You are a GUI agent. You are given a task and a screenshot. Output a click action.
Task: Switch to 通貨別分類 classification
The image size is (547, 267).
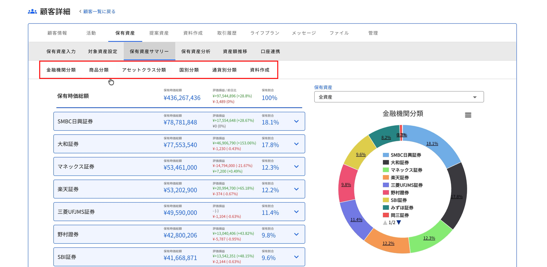click(x=224, y=70)
